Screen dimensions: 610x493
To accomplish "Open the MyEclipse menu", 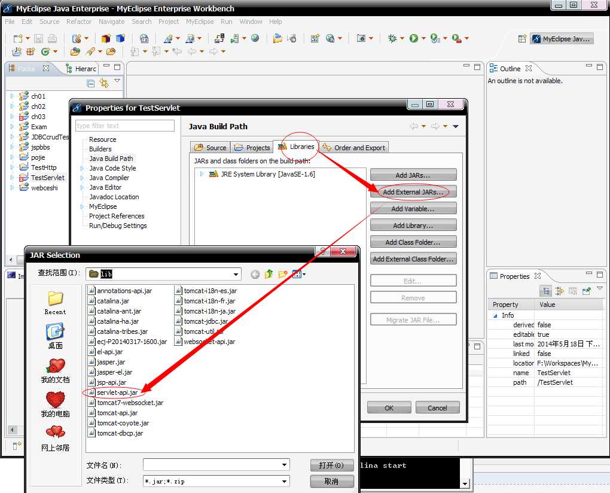I will [x=200, y=22].
